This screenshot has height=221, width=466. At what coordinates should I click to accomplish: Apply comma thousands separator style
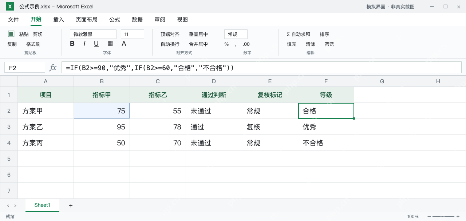click(236, 44)
